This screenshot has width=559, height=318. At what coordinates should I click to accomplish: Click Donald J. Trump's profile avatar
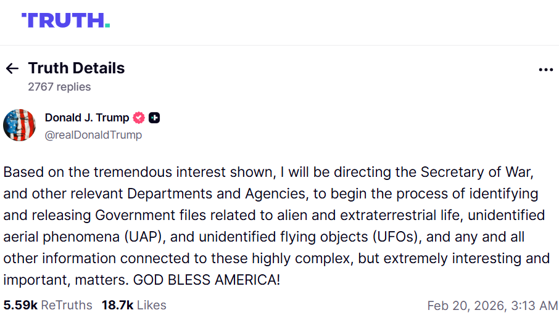(19, 125)
